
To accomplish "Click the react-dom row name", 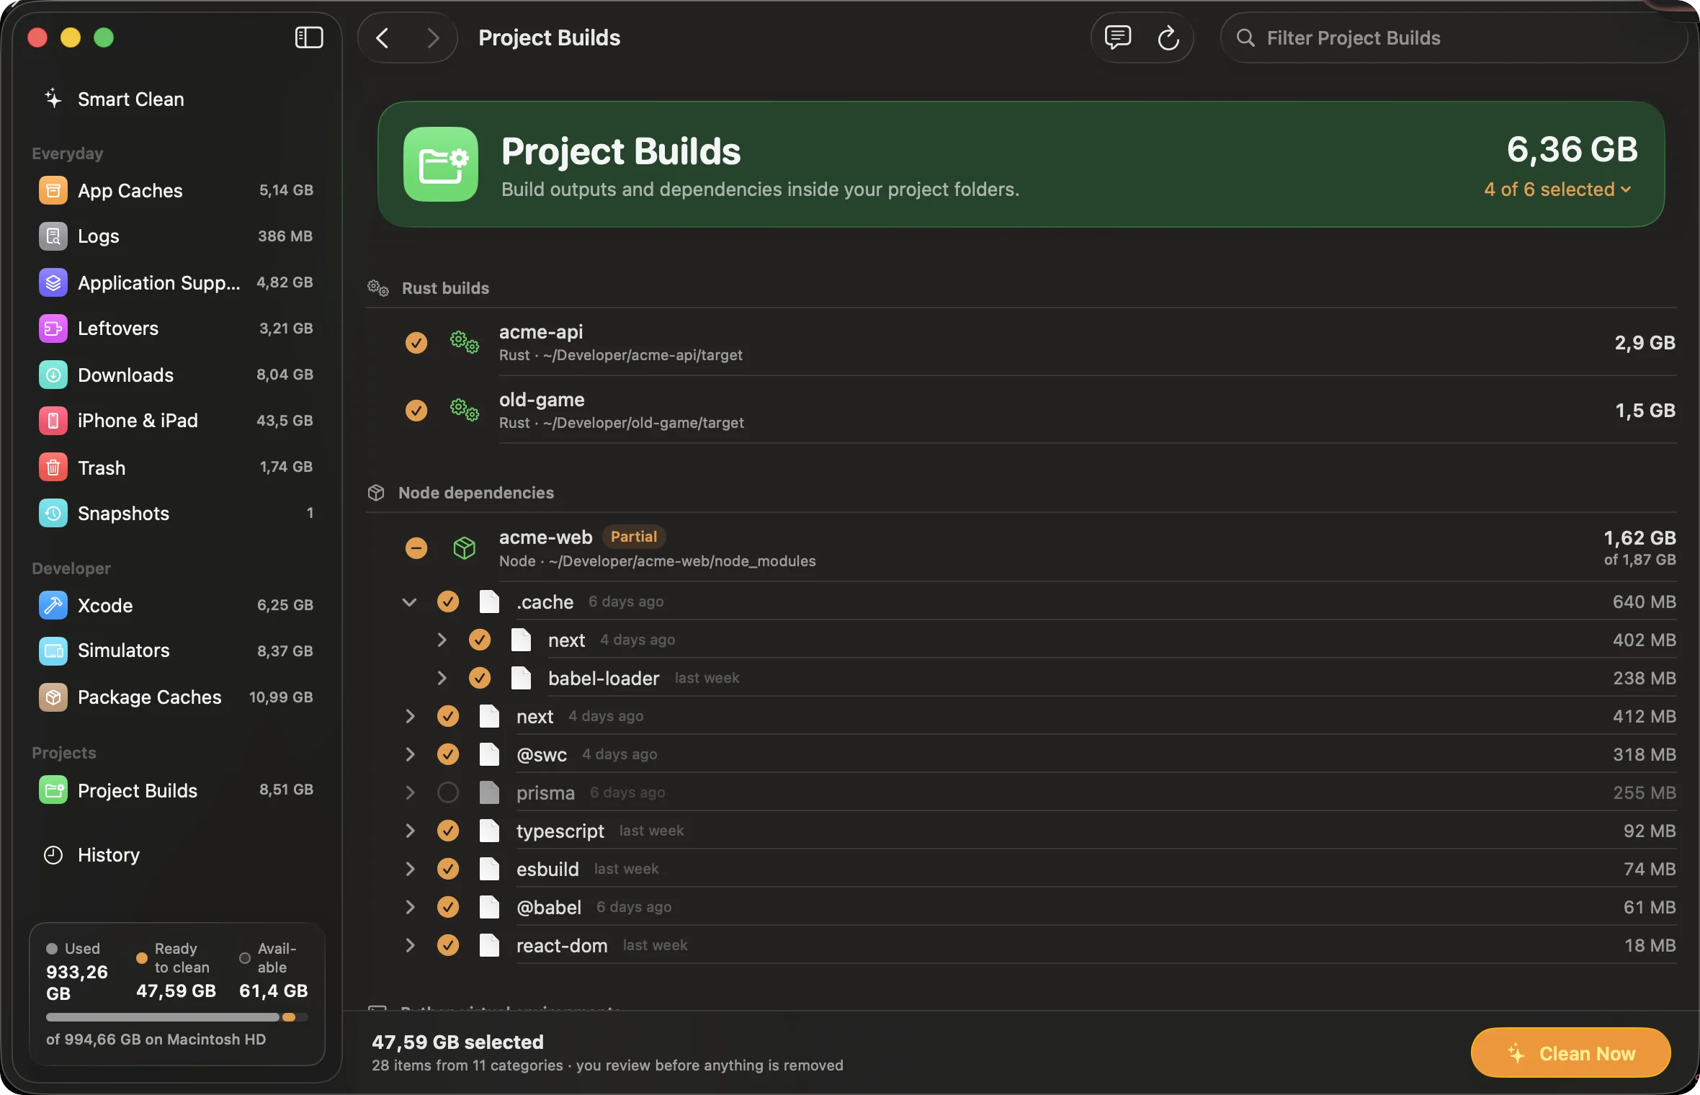I will [x=562, y=945].
